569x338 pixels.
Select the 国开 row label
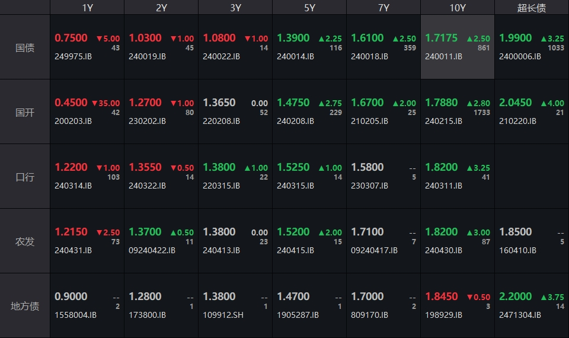[x=25, y=112]
